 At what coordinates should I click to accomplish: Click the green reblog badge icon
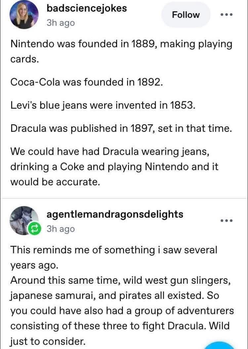tap(33, 229)
